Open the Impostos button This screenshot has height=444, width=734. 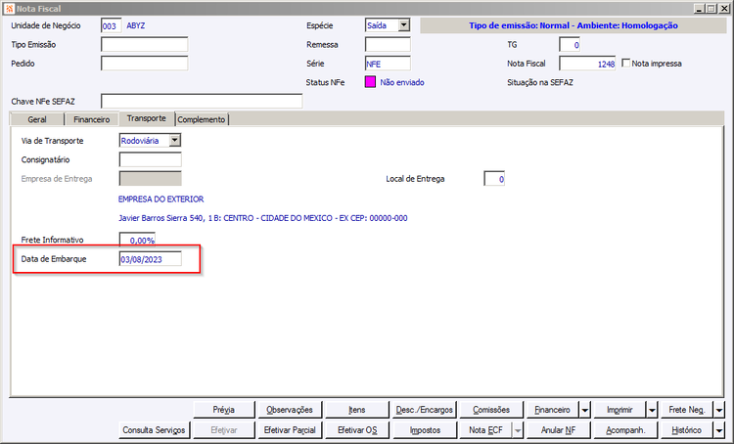point(424,430)
